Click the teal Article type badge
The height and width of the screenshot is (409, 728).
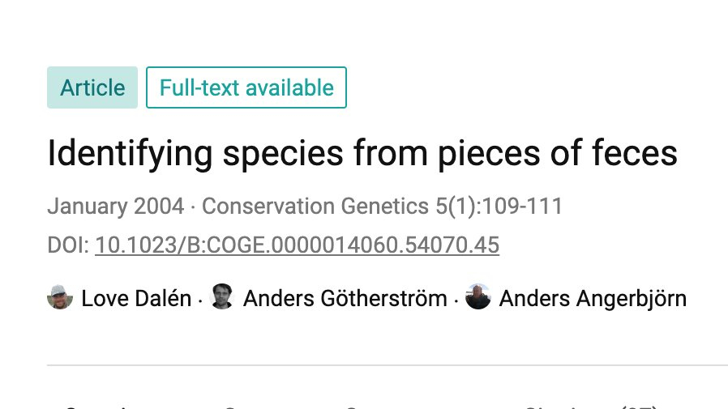click(92, 87)
